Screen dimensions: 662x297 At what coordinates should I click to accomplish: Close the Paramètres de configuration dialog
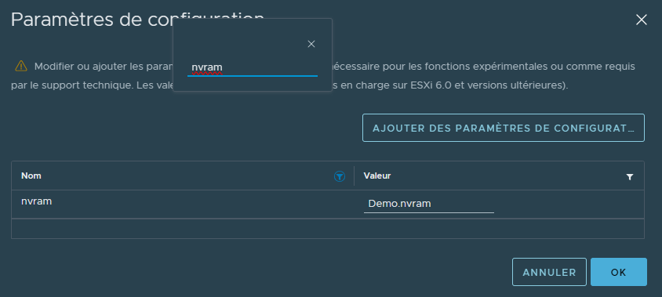[642, 20]
